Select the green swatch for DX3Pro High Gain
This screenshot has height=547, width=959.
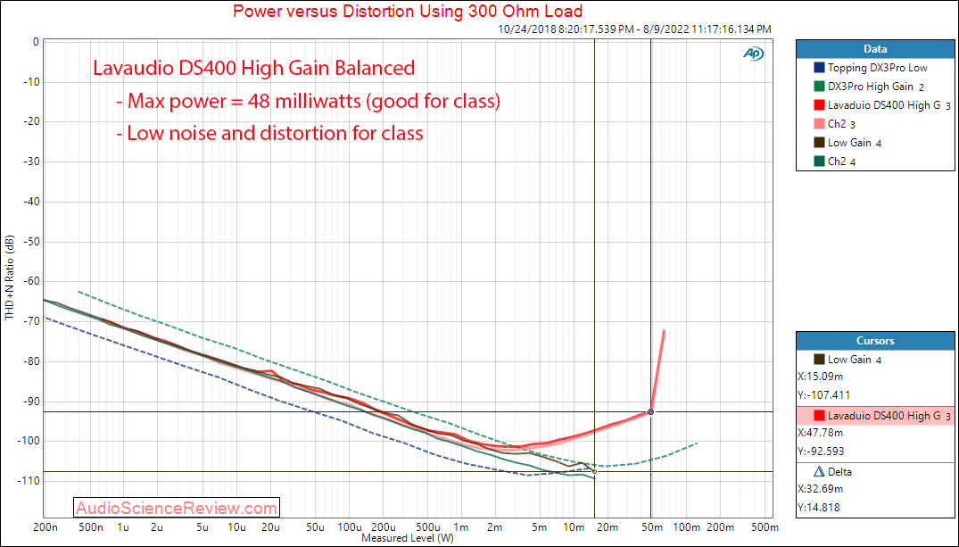[820, 87]
